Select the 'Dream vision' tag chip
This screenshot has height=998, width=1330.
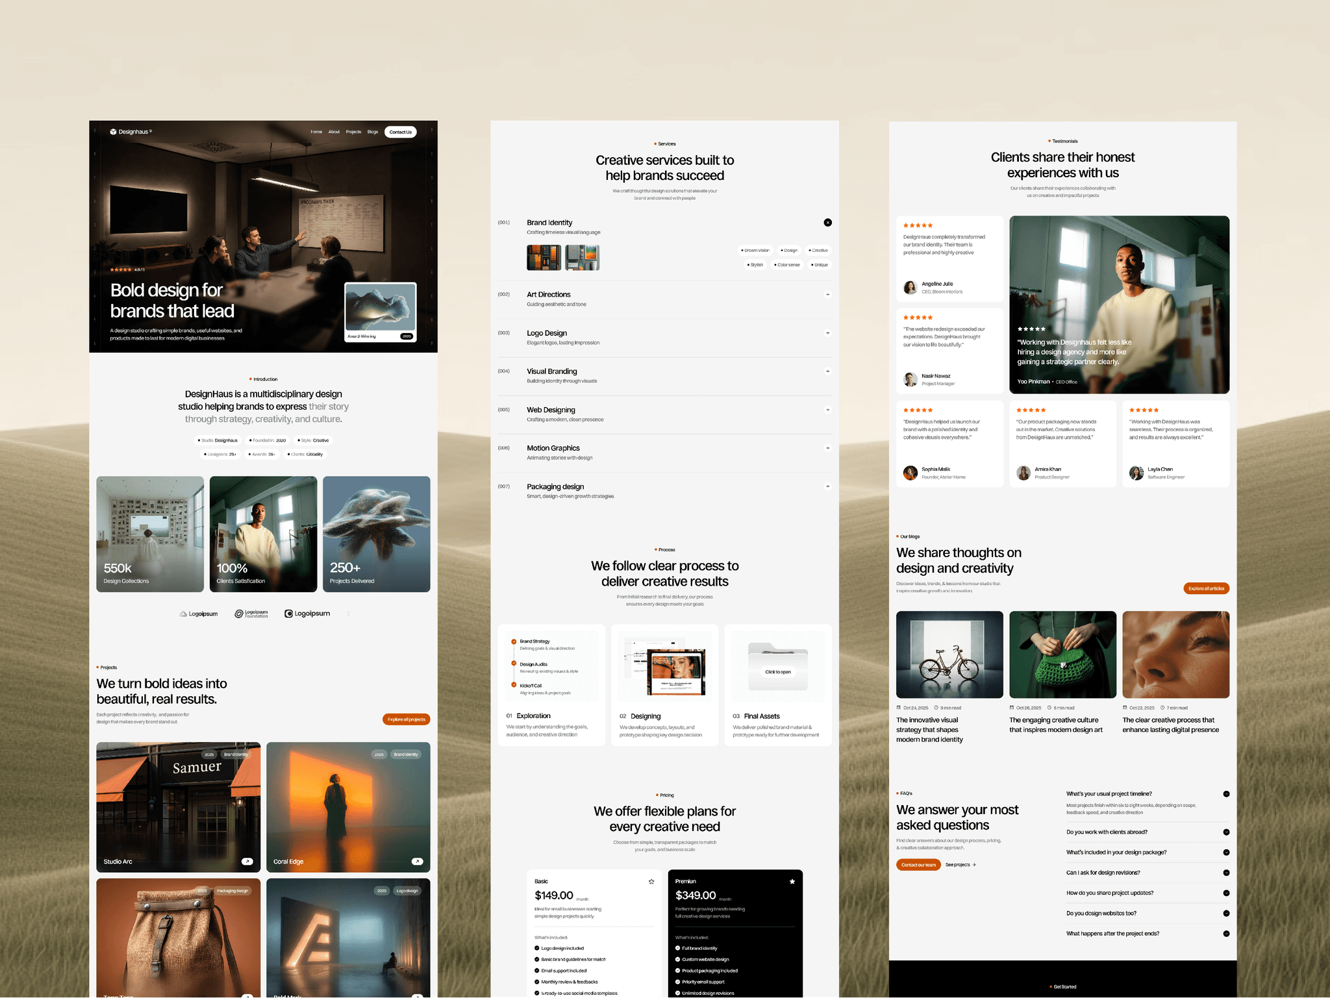coord(755,250)
